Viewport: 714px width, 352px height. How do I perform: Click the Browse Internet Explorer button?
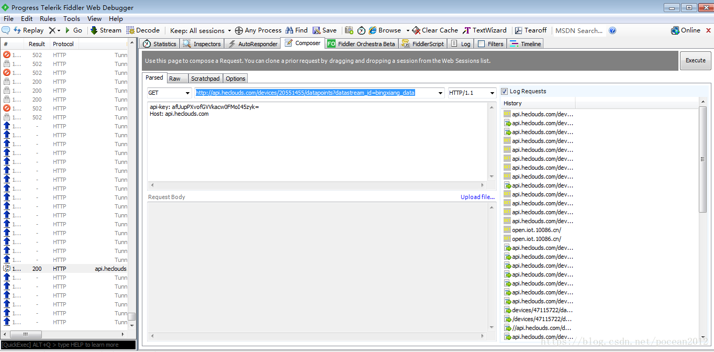385,30
